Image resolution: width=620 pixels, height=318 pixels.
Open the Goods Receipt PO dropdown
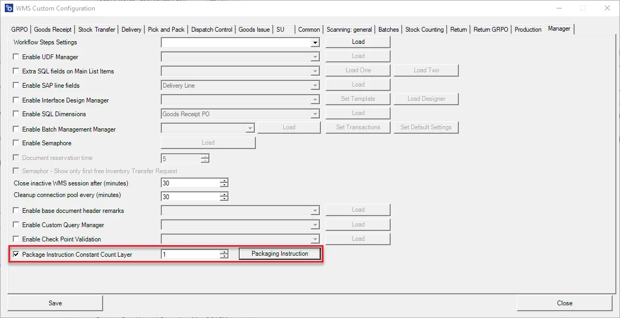[x=315, y=114]
